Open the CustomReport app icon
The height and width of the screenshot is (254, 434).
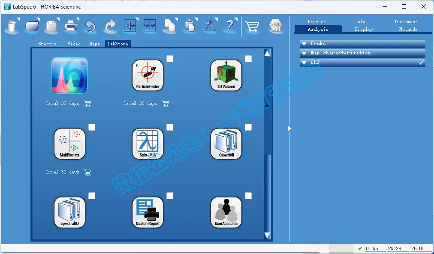pyautogui.click(x=148, y=212)
